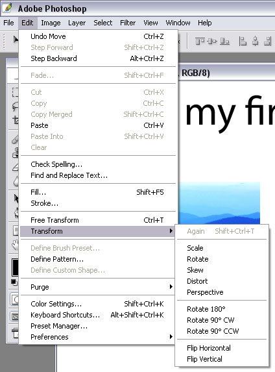Choose Rotate 90° CW option
Viewport: 275px width, 372px height.
(x=211, y=320)
